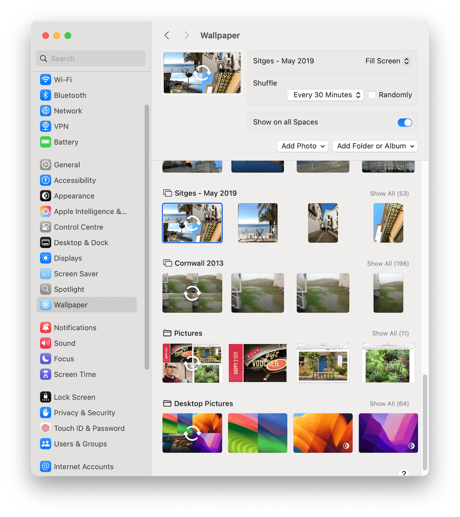Open Add Folder or Album dropdown
460x517 pixels.
375,146
